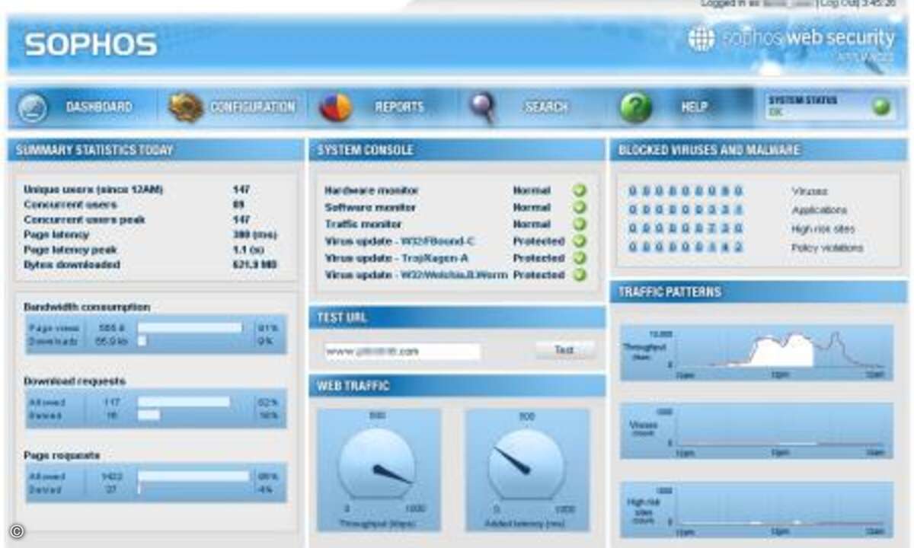Open the Dashboard tab

tap(99, 107)
